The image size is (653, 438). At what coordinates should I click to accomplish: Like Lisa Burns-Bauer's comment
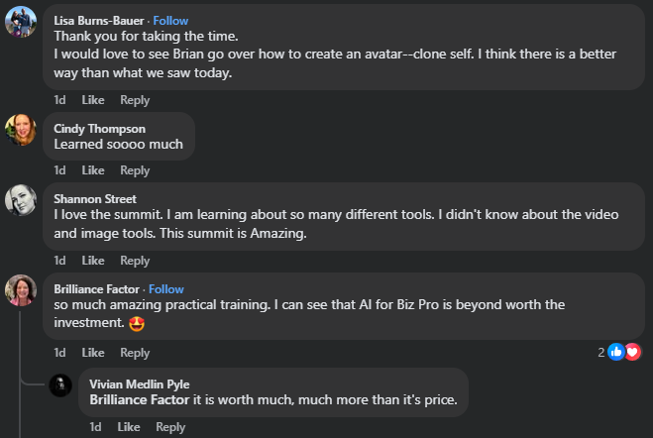(93, 100)
